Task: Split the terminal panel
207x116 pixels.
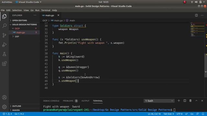Action: click(185, 101)
